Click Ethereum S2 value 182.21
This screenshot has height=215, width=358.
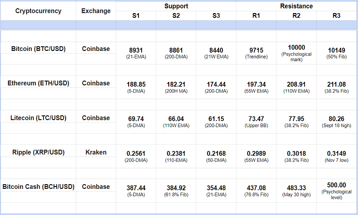[x=176, y=84]
